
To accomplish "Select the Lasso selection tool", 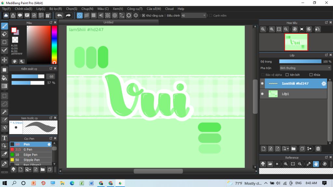I will point(5,104).
